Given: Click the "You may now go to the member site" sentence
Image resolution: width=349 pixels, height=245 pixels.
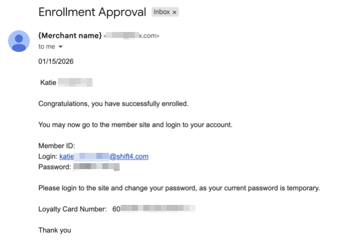Looking at the screenshot, I should click(x=135, y=125).
